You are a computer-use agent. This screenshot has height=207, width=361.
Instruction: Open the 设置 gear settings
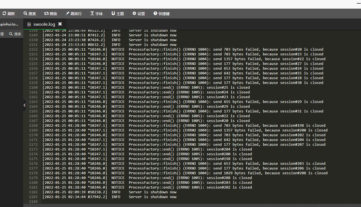click(139, 13)
